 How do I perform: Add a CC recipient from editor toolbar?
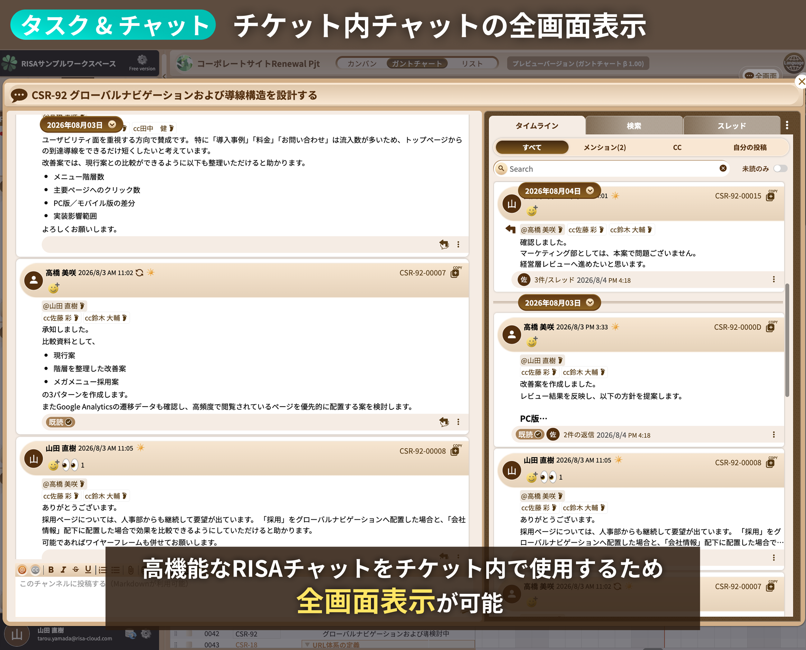pos(35,570)
